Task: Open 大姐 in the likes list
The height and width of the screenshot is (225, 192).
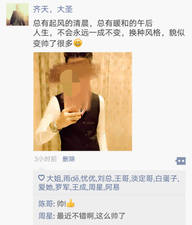Action: coord(54,178)
